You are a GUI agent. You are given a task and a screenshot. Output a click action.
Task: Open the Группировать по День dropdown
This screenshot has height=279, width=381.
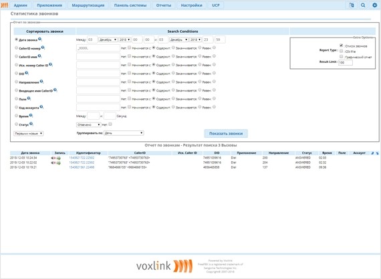(124, 133)
